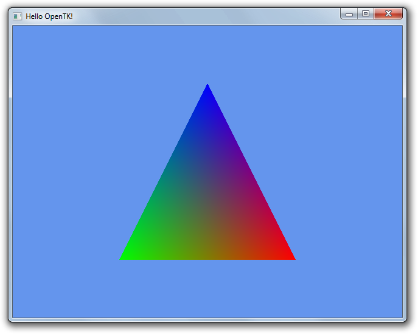Click the application icon in the title bar

18,16
